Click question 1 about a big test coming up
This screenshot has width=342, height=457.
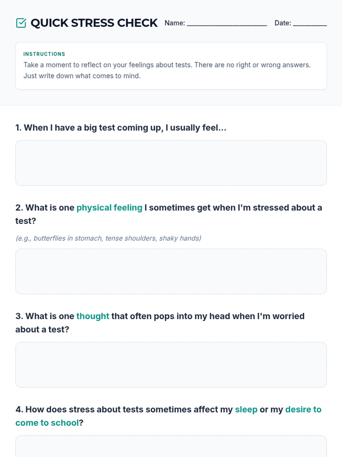coord(121,128)
